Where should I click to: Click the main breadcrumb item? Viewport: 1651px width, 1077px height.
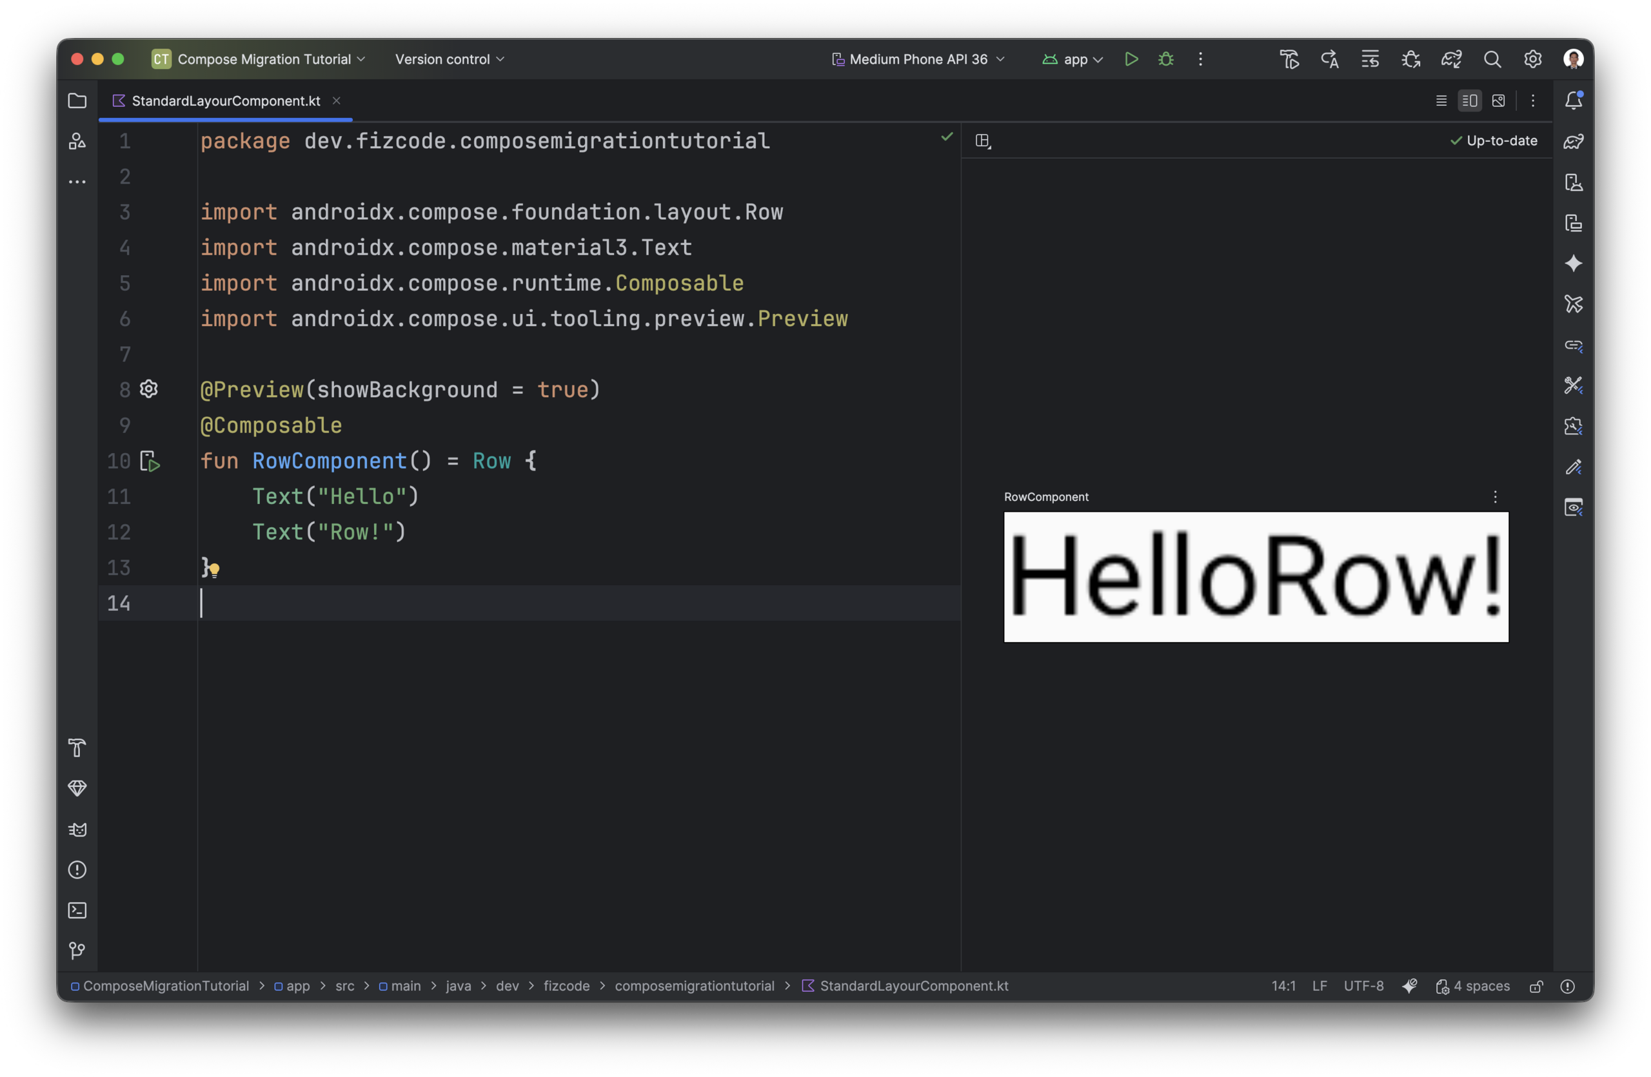pyautogui.click(x=400, y=986)
